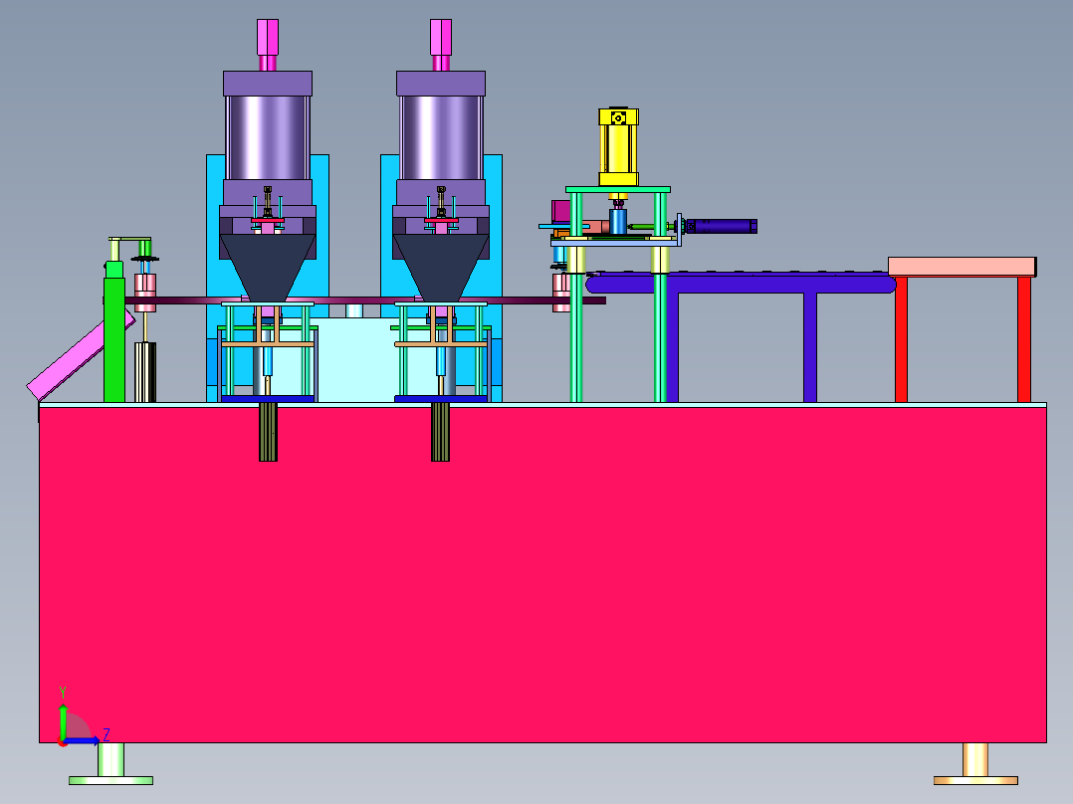The image size is (1073, 804).
Task: Select the thin light cyan tabletop strip
Action: 542,405
